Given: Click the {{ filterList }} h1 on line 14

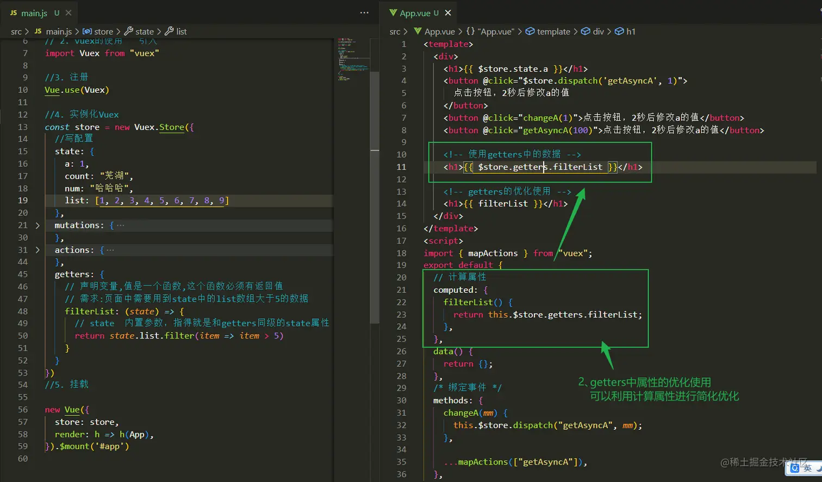Looking at the screenshot, I should pyautogui.click(x=506, y=204).
